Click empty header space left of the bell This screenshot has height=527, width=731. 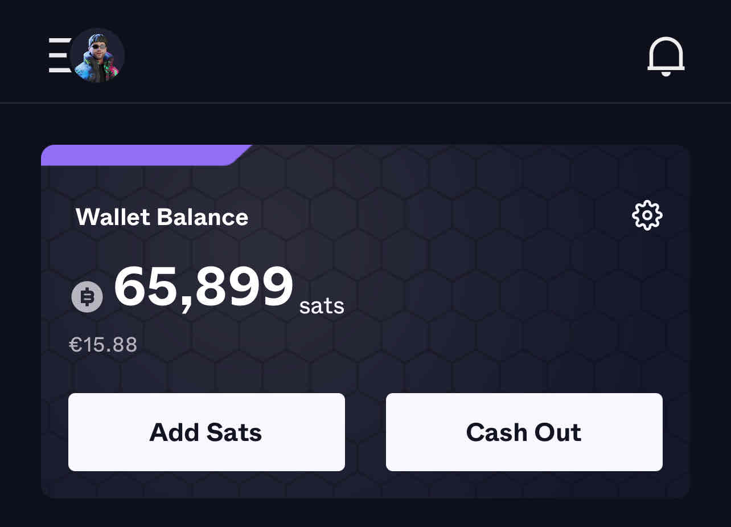387,56
